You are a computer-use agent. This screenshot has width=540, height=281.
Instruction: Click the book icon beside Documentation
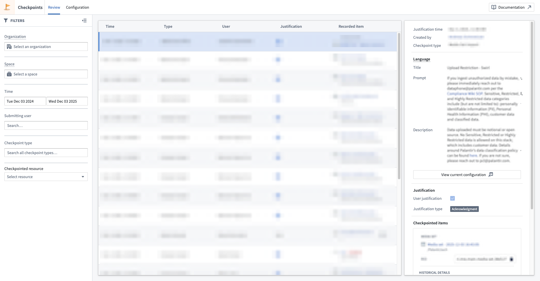pyautogui.click(x=494, y=7)
